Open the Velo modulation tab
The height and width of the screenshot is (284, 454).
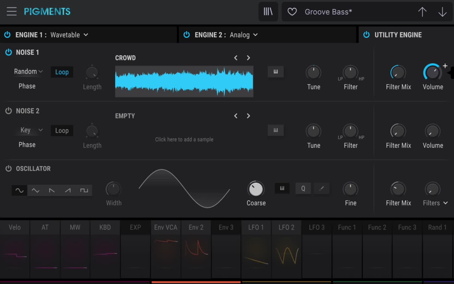[15, 227]
